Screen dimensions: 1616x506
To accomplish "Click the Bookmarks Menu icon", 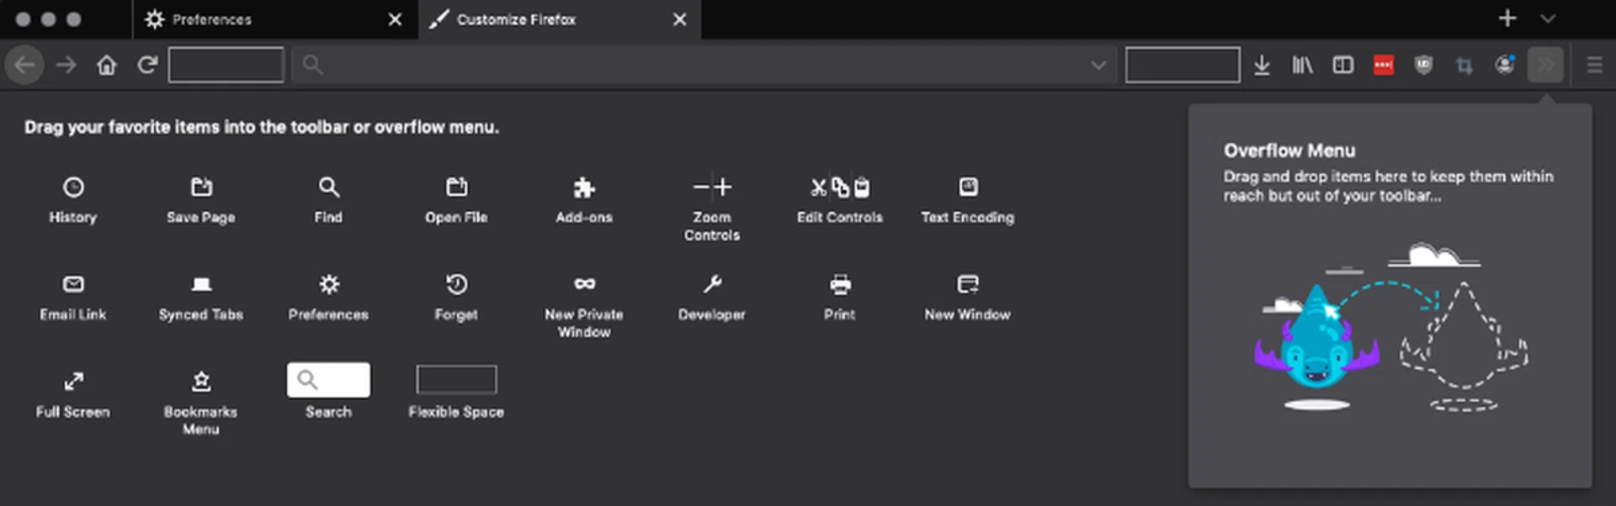I will [201, 382].
